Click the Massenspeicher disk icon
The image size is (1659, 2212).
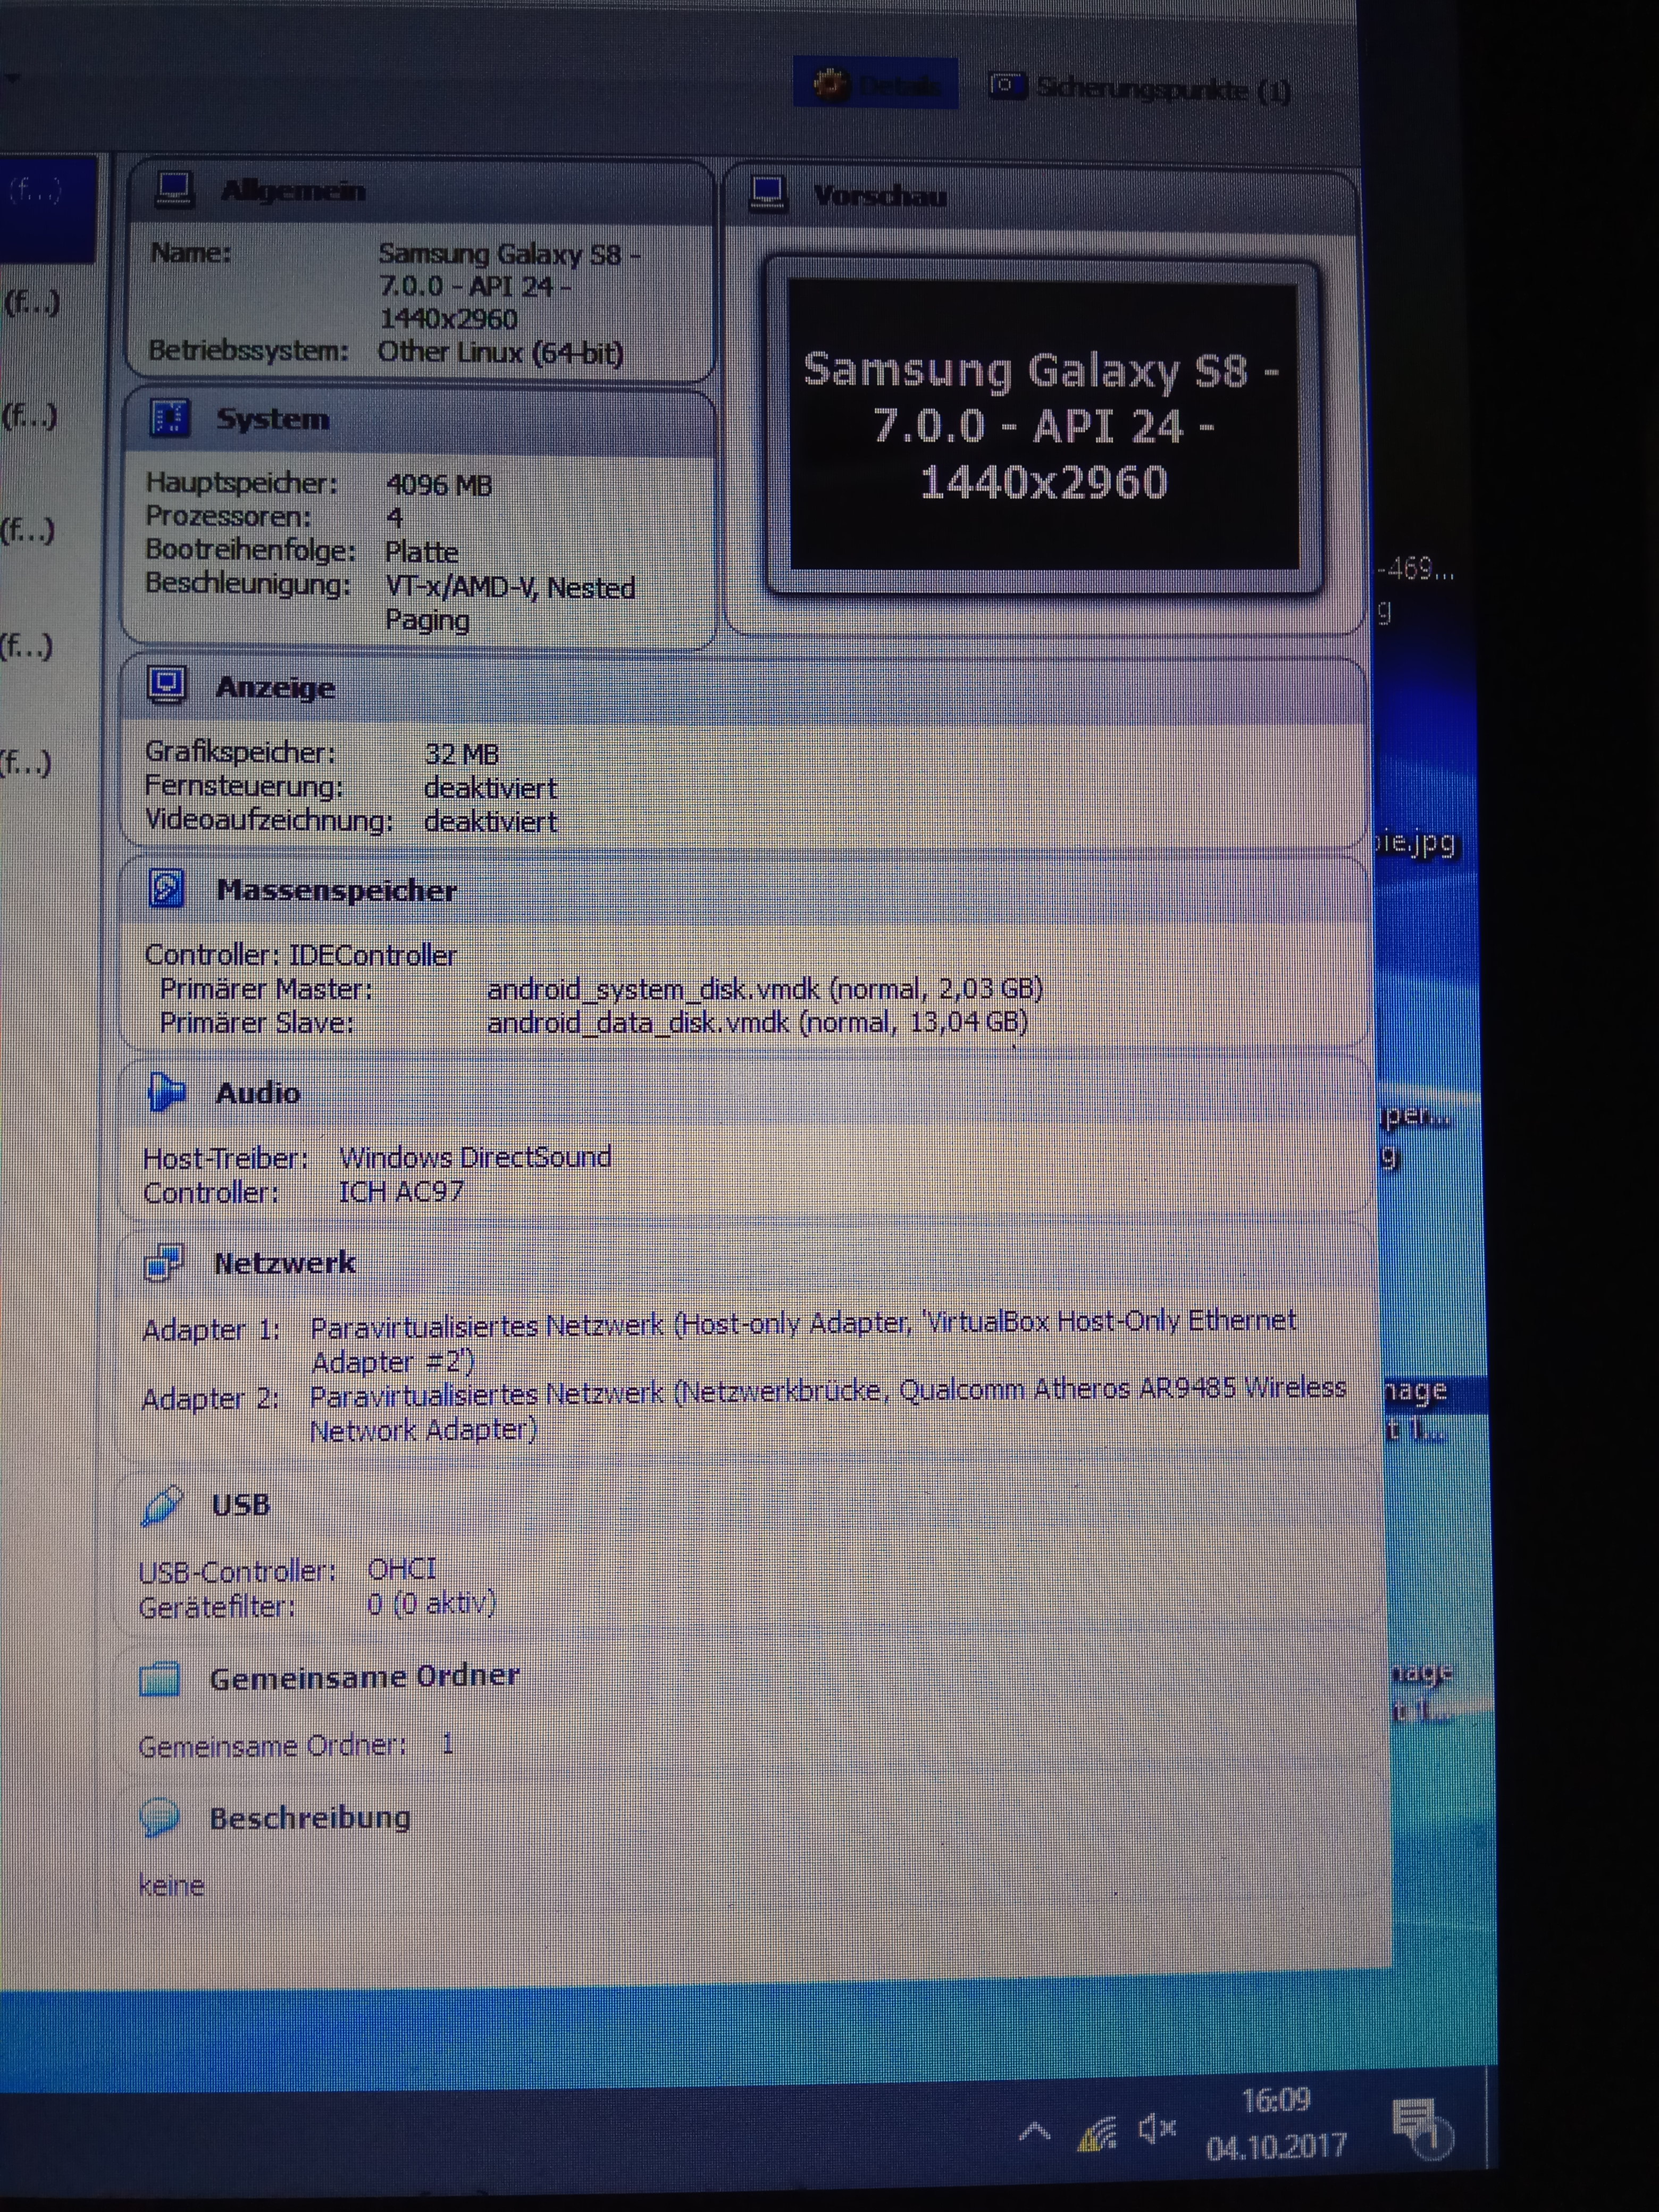click(166, 888)
